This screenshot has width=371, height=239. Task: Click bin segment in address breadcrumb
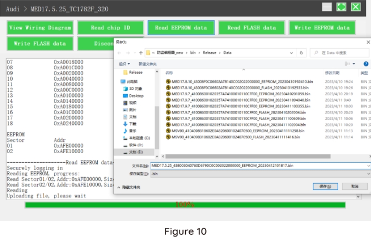coord(193,52)
